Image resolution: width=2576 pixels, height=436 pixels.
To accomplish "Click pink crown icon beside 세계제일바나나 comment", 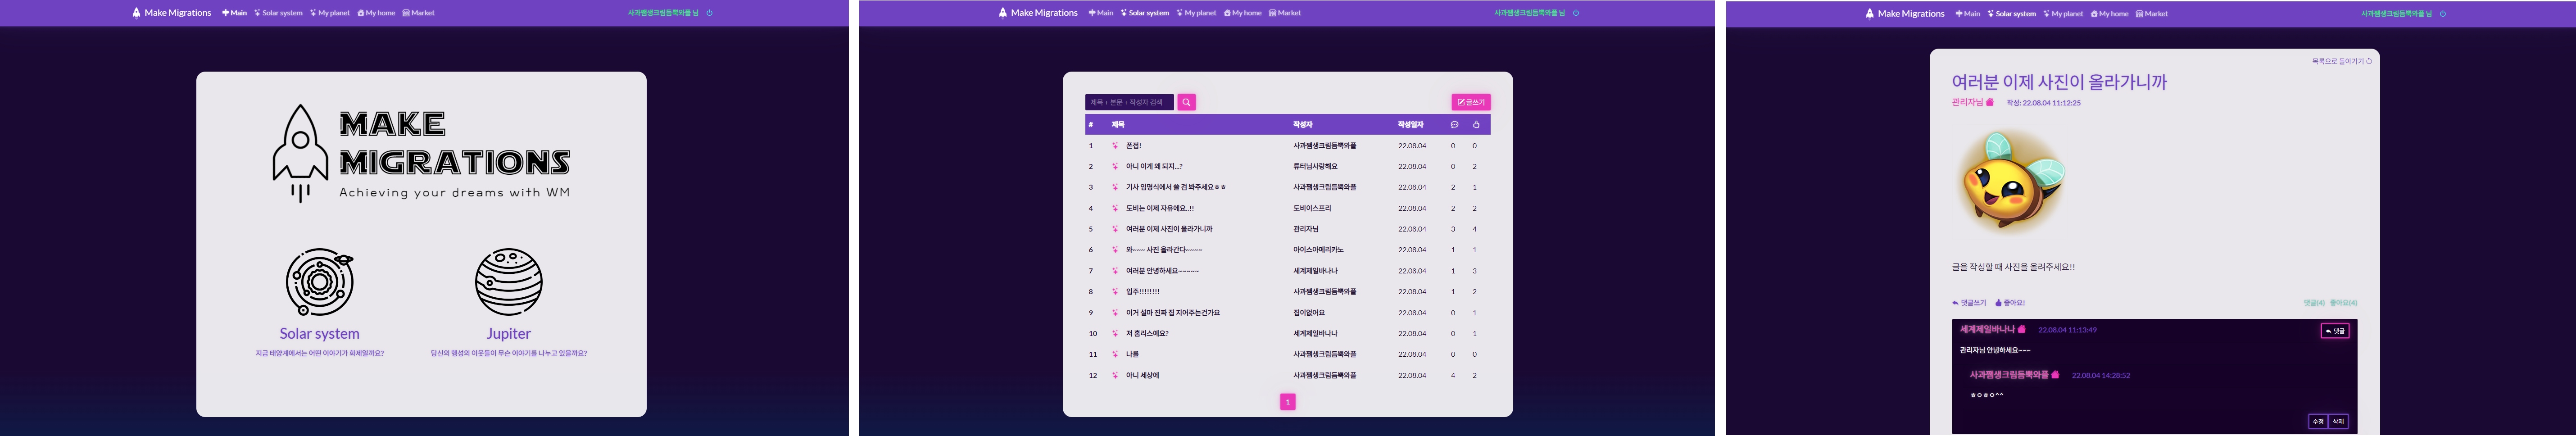I will pyautogui.click(x=2022, y=329).
